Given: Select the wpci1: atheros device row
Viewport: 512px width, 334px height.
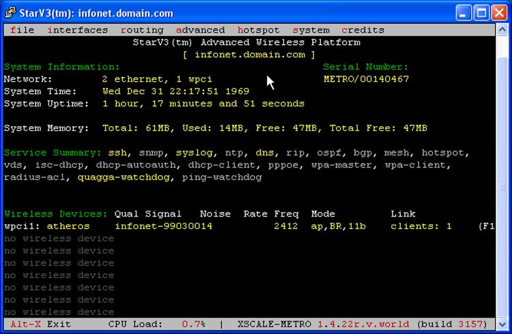Looking at the screenshot, I should click(248, 226).
